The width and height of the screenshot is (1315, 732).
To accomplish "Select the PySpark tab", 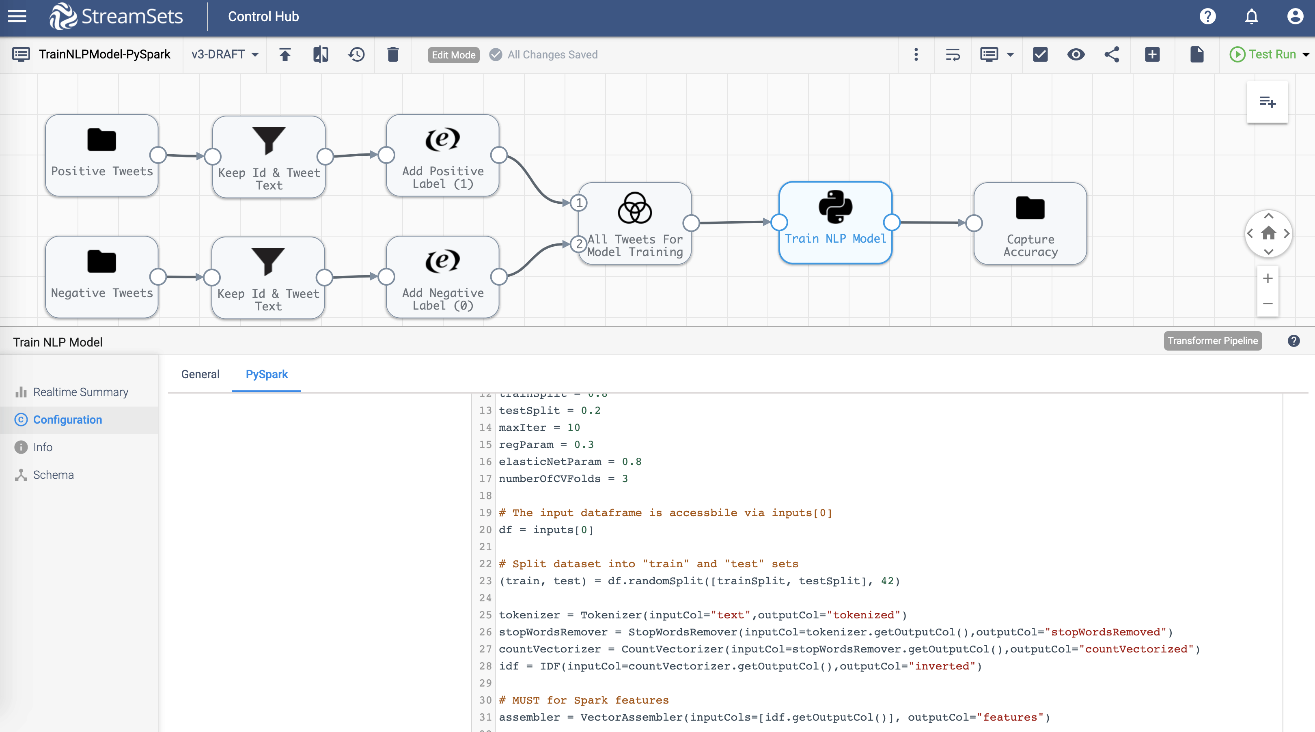I will tap(266, 374).
